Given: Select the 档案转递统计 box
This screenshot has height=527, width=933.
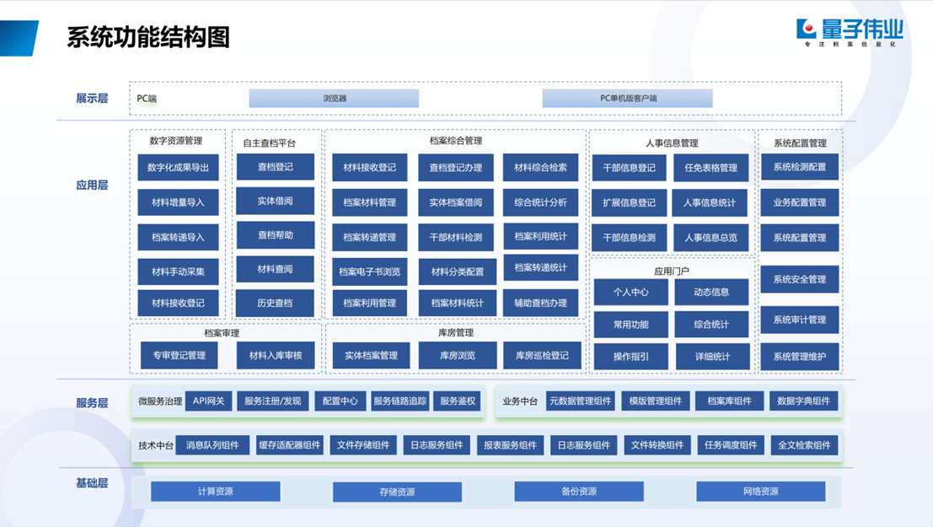Looking at the screenshot, I should [541, 267].
